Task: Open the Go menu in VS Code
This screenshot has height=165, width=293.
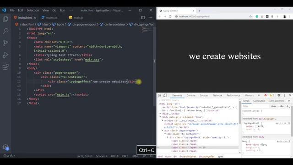Action: coord(54,10)
